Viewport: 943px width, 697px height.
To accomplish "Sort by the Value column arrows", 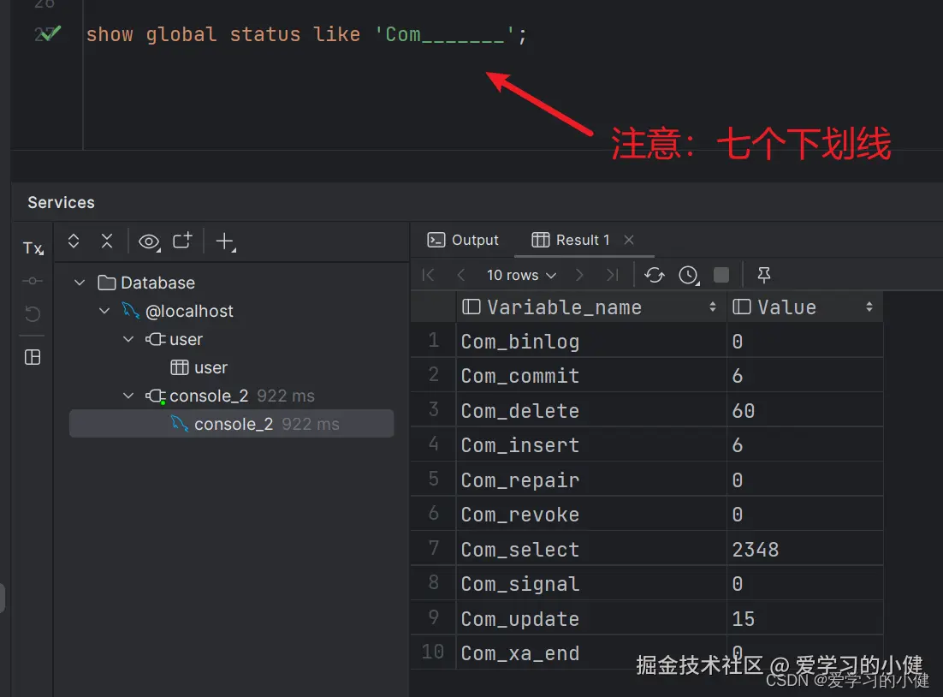I will click(x=869, y=307).
